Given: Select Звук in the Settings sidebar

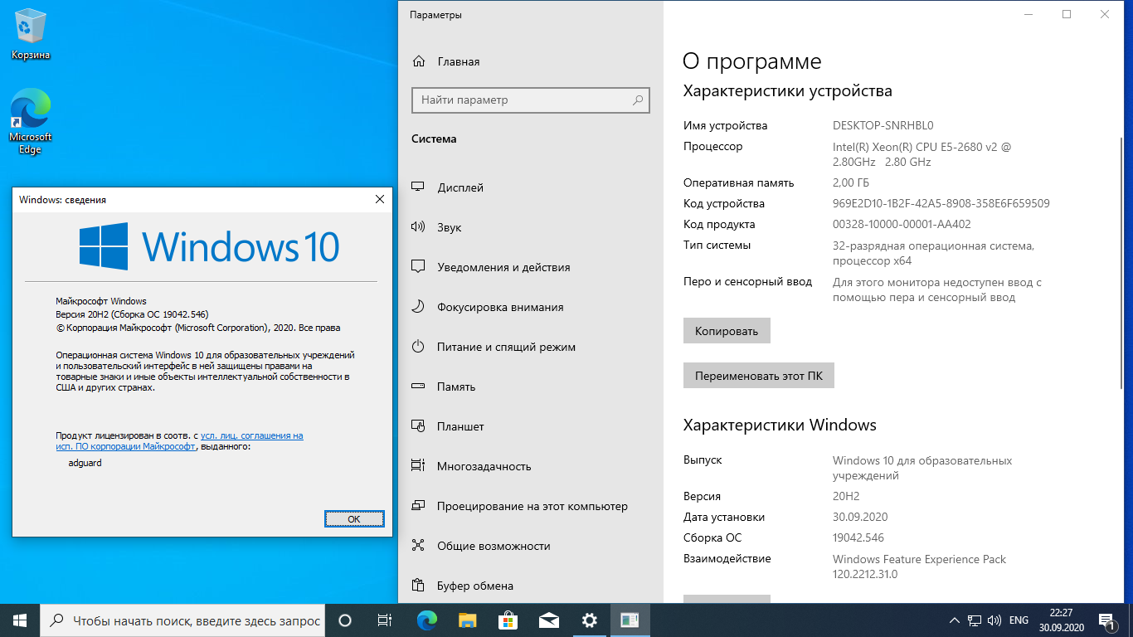Looking at the screenshot, I should tap(531, 227).
